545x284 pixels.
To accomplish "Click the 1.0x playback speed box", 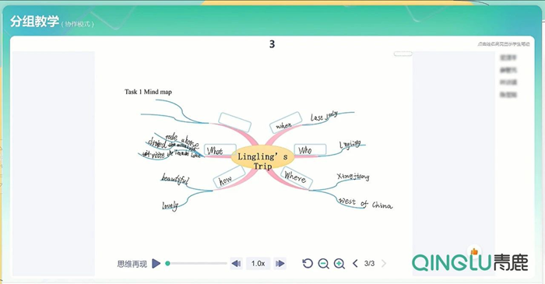I will (258, 264).
